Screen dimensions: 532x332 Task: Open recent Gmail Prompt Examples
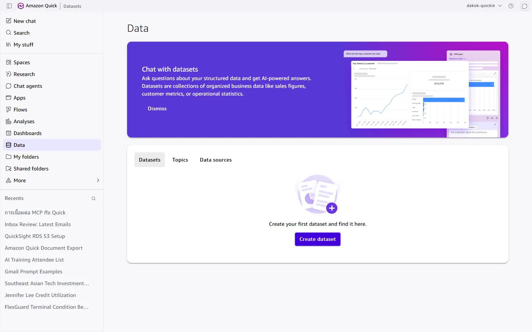[34, 272]
